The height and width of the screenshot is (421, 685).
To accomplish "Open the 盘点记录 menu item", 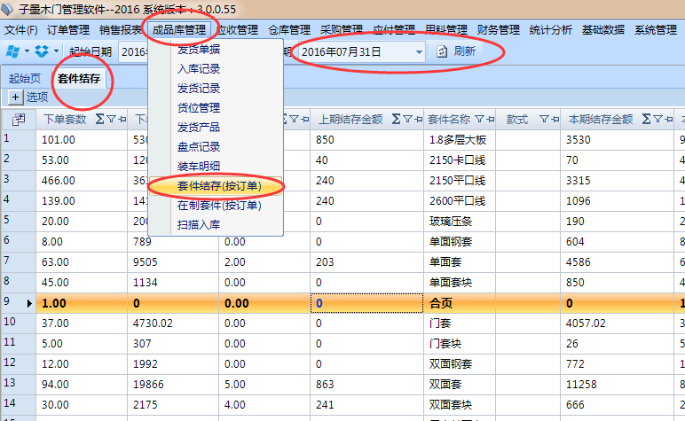I will tap(199, 147).
